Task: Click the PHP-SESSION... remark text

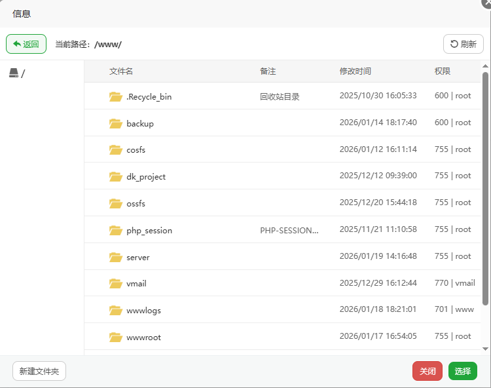Action: coord(289,231)
